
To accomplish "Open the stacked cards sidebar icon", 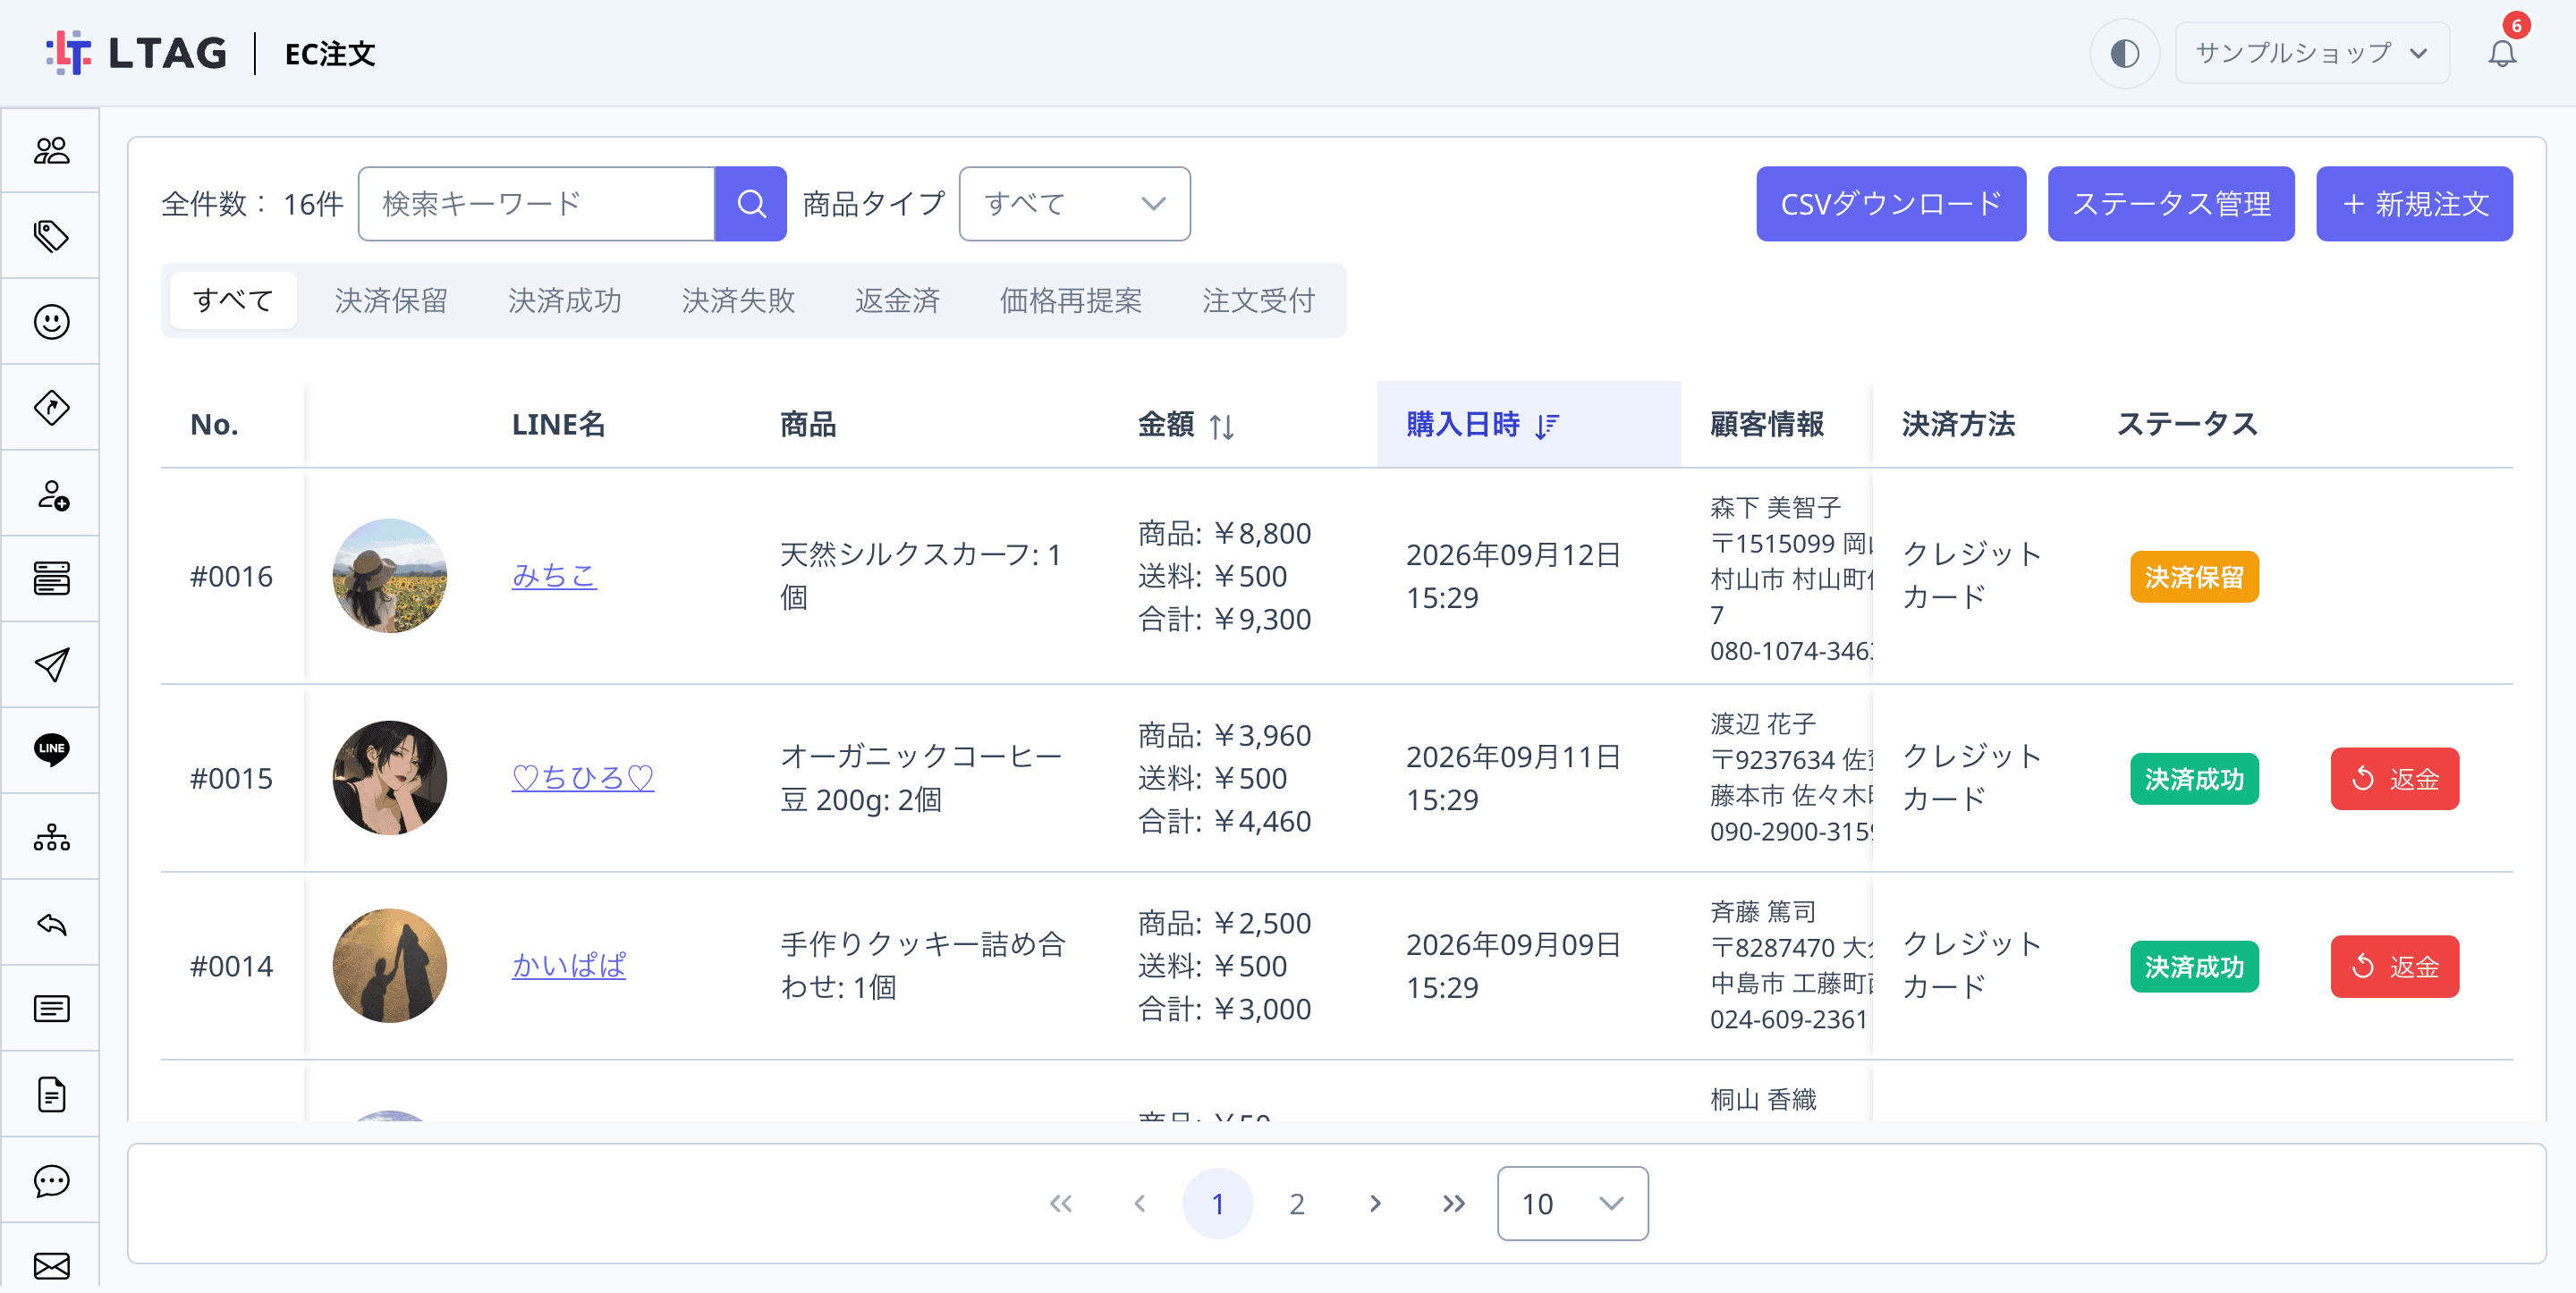I will [x=51, y=579].
